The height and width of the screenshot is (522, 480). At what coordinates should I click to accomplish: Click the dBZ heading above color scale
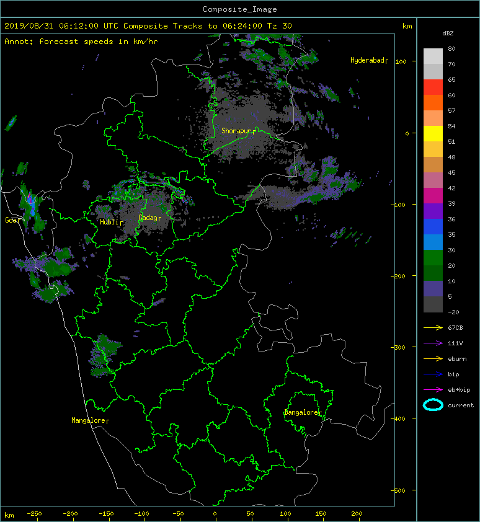pos(448,33)
